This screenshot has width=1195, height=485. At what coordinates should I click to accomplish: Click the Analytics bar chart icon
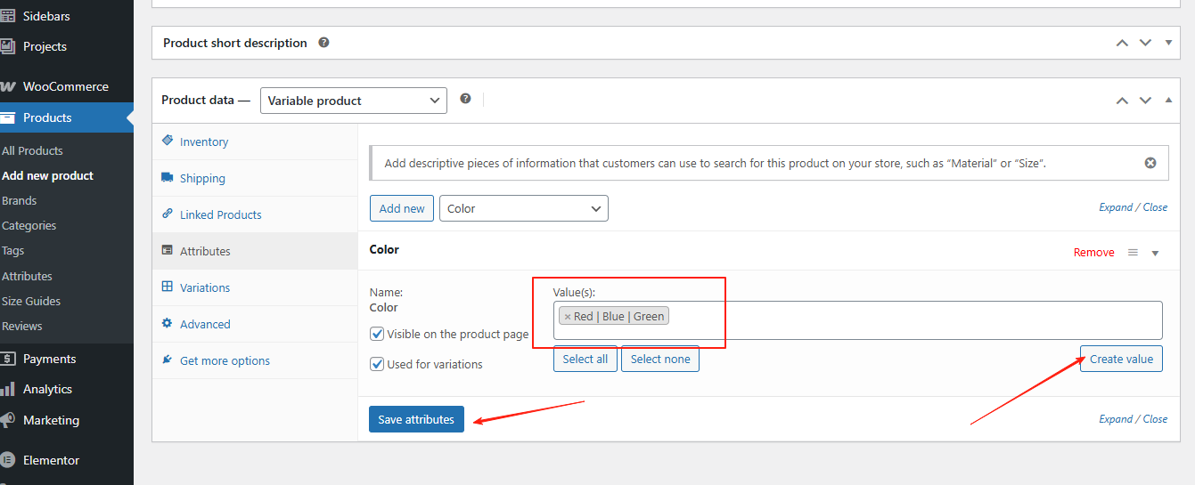coord(8,389)
